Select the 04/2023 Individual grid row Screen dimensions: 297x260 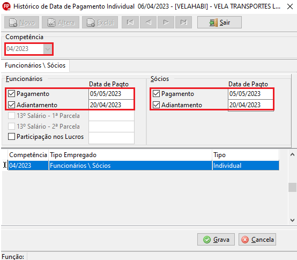pos(144,166)
